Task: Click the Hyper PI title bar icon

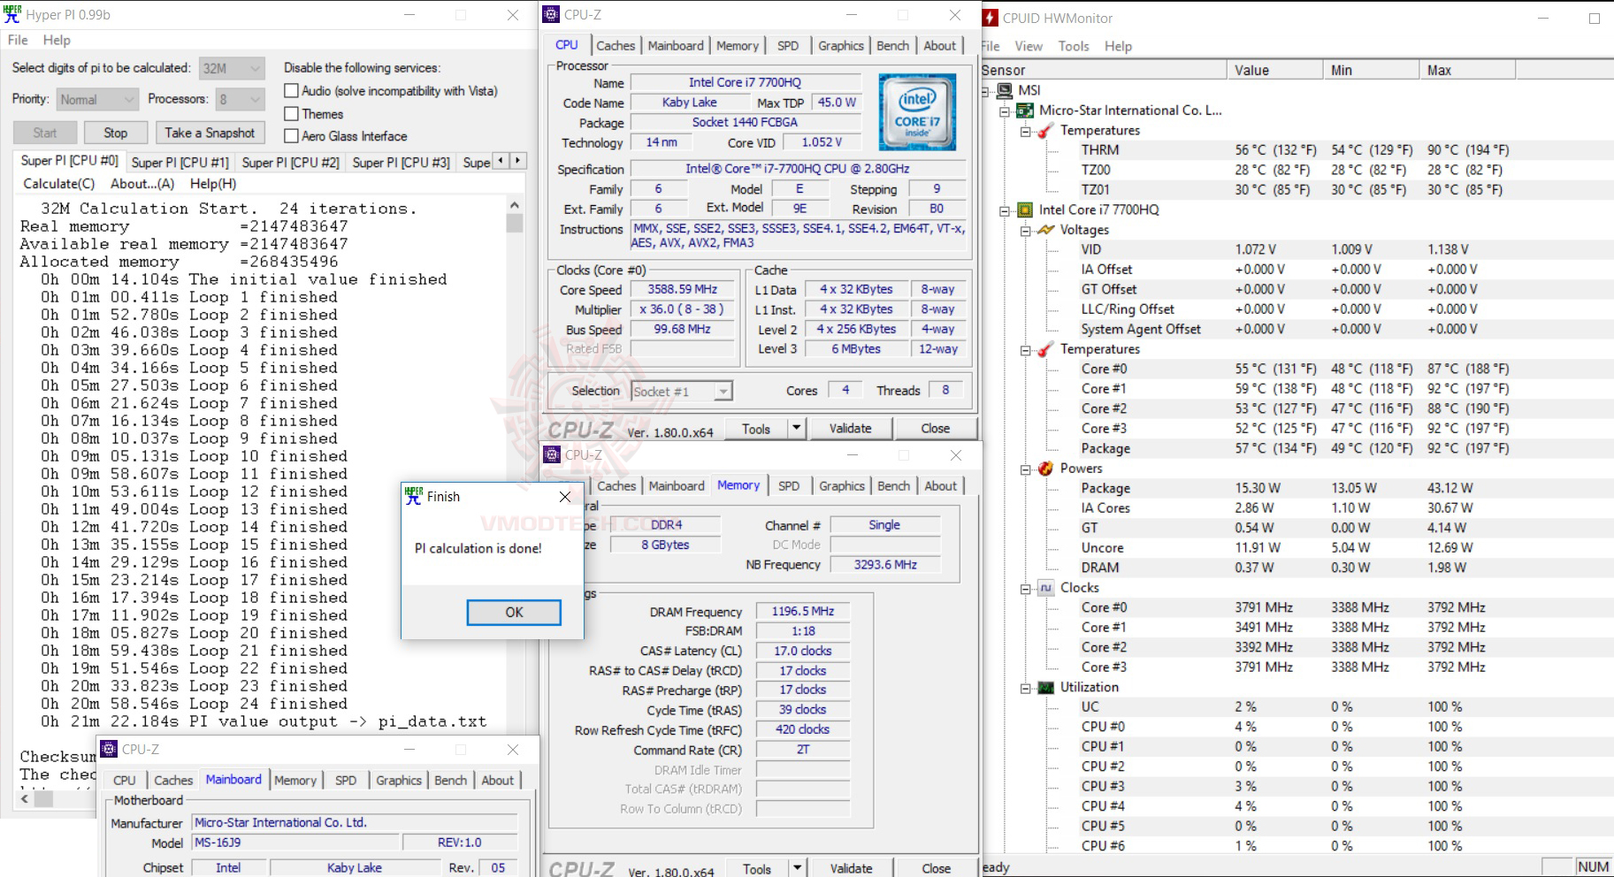Action: pos(12,14)
